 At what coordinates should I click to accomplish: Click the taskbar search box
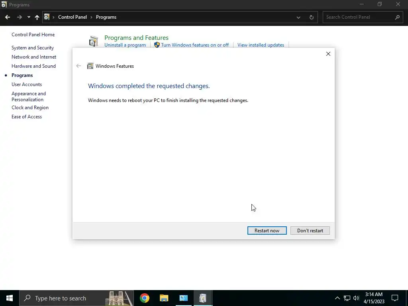click(76, 298)
